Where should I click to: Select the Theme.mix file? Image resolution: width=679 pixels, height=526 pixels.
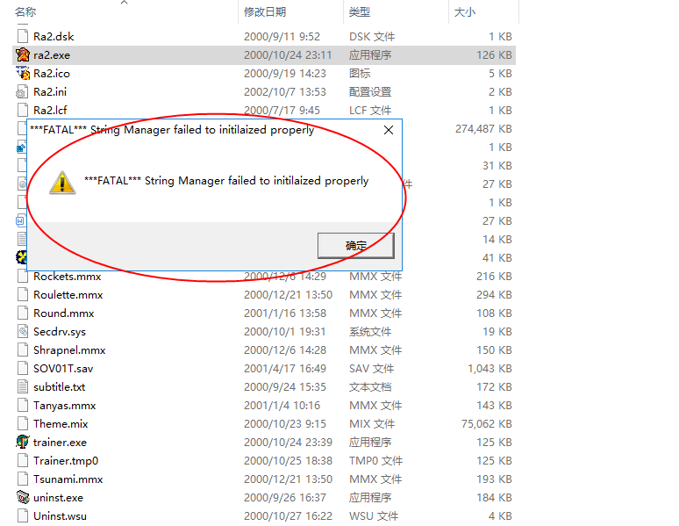point(61,424)
